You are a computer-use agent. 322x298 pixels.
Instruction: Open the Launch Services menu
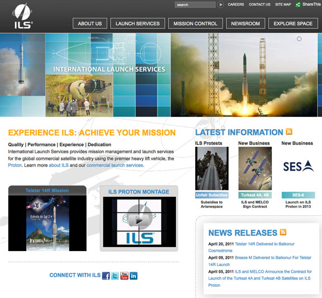tap(138, 23)
